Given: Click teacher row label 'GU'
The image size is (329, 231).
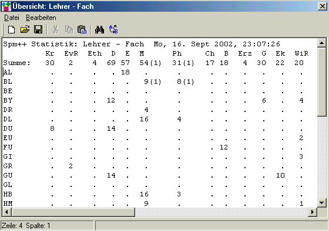Looking at the screenshot, I should (8, 175).
